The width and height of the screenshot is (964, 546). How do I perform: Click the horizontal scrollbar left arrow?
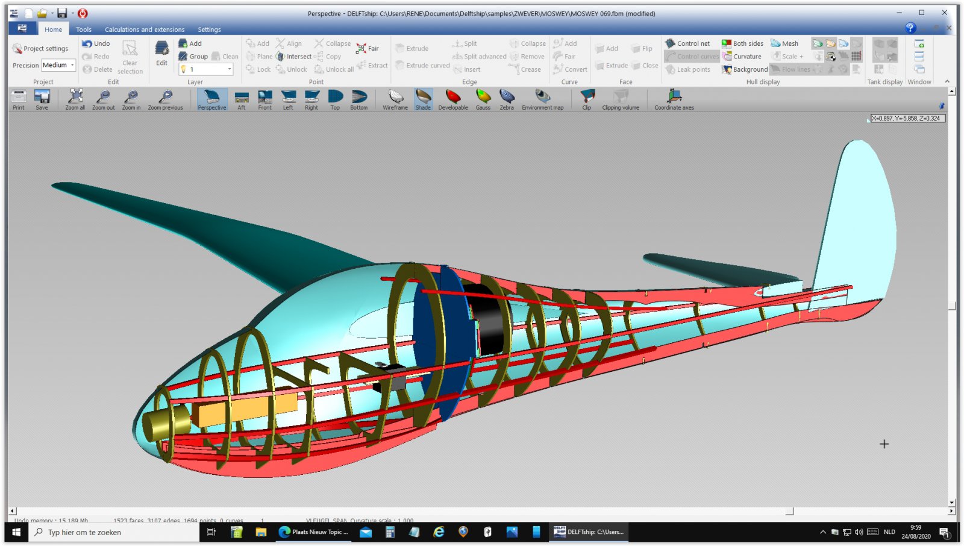click(x=13, y=511)
